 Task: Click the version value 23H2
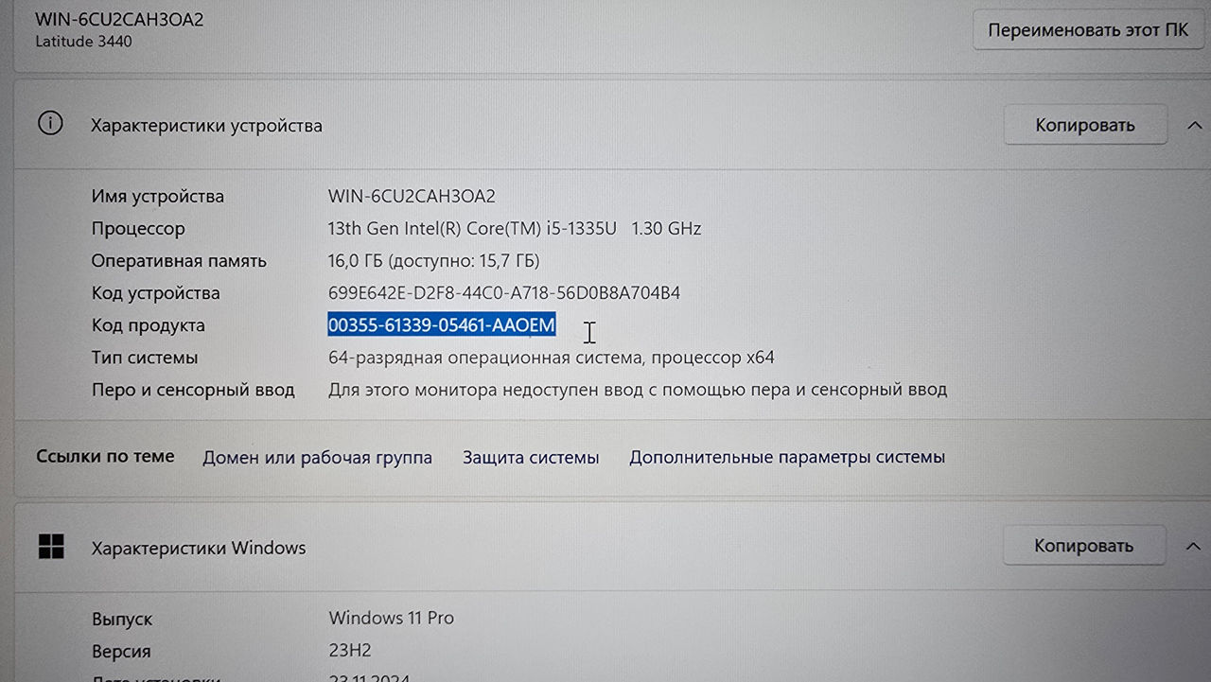(352, 651)
